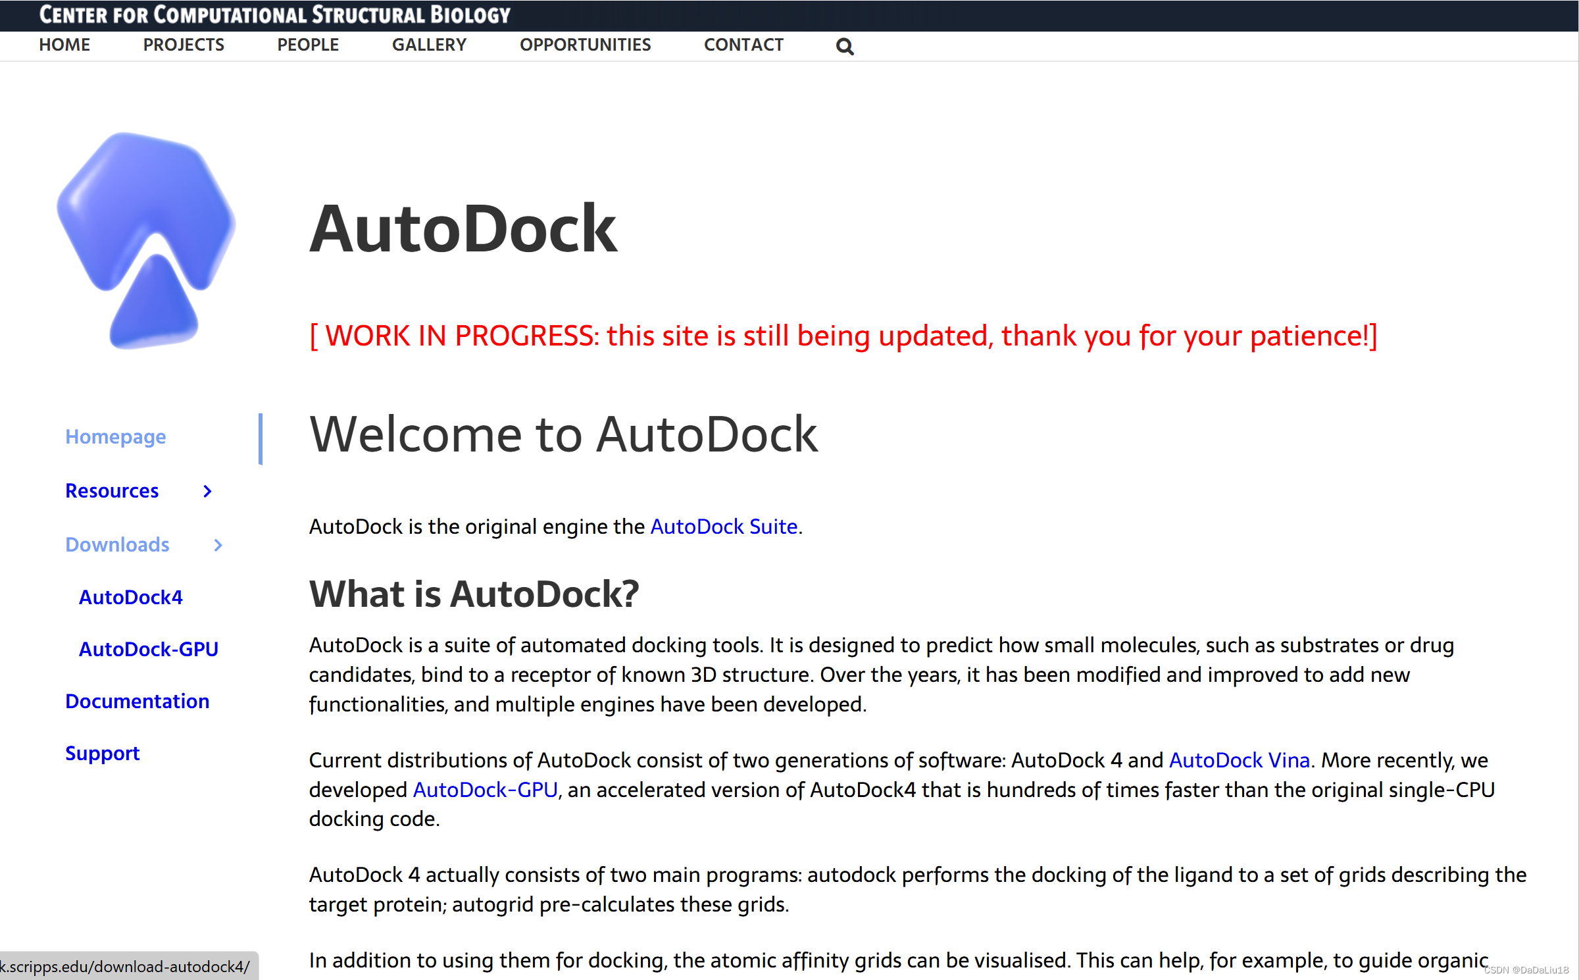The height and width of the screenshot is (980, 1579).
Task: Expand the Downloads sidebar section
Action: point(117,544)
